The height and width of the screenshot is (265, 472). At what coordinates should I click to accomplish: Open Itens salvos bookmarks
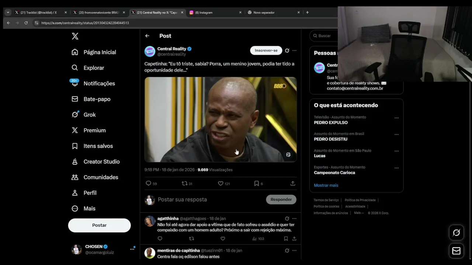pos(92,146)
